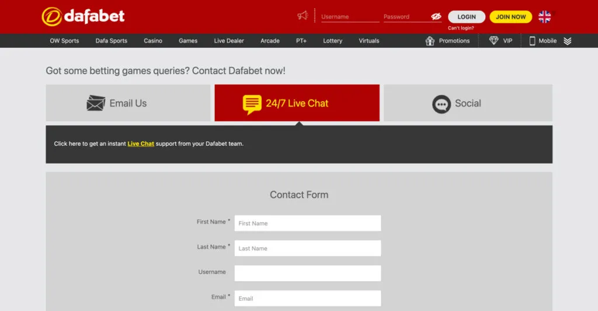Focus the First Name input field
Image resolution: width=598 pixels, height=311 pixels.
coord(307,223)
